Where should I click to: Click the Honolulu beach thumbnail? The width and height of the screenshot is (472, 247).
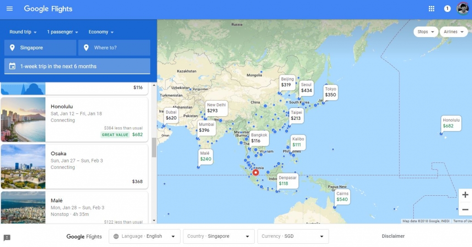point(23,119)
